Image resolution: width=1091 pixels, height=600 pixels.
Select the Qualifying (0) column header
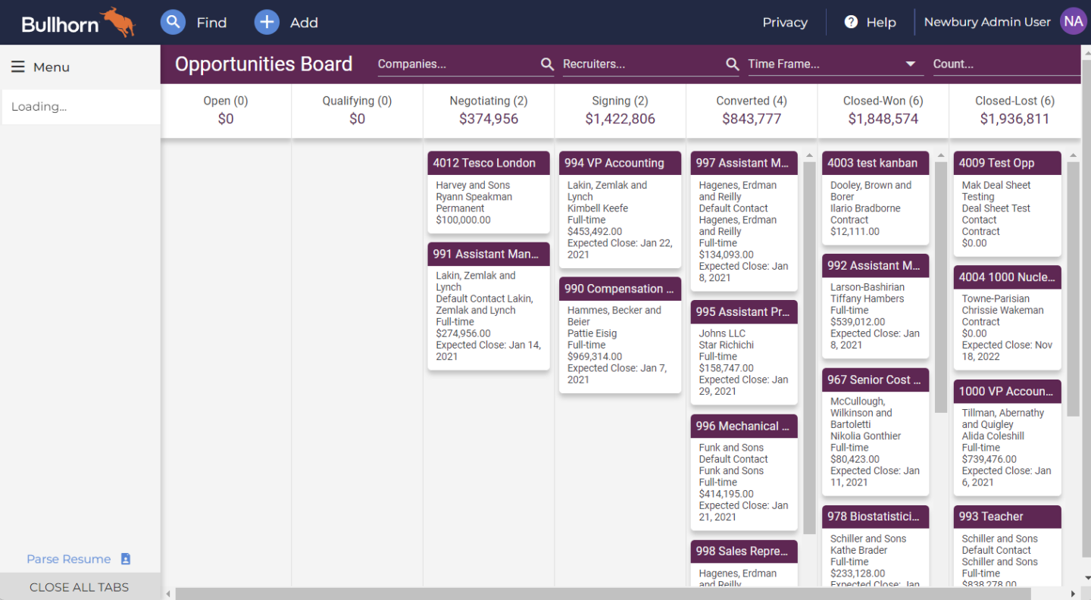(x=357, y=110)
